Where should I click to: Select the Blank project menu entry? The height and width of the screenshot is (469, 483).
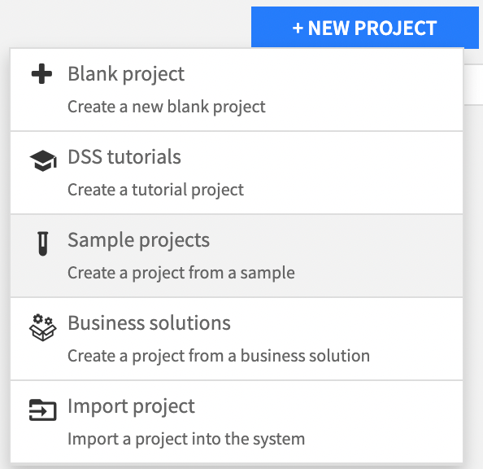click(x=237, y=90)
